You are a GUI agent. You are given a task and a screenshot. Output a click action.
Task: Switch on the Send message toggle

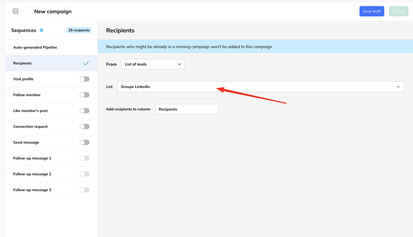point(84,142)
